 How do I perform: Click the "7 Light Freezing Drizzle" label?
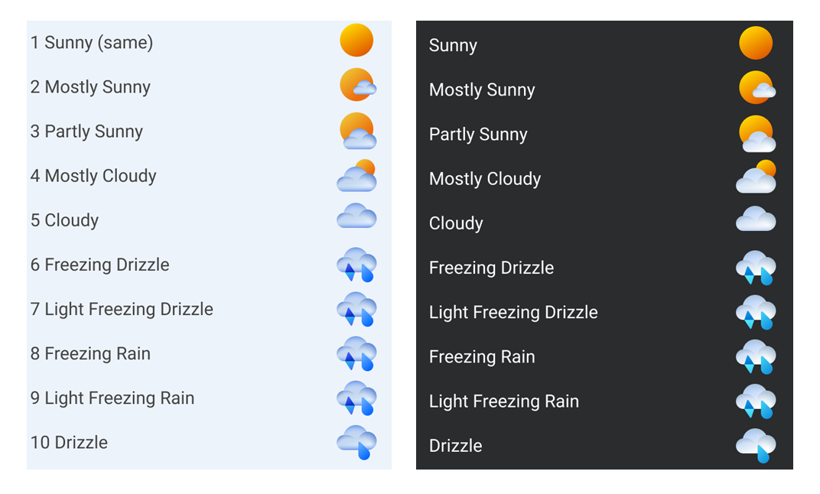(x=122, y=309)
